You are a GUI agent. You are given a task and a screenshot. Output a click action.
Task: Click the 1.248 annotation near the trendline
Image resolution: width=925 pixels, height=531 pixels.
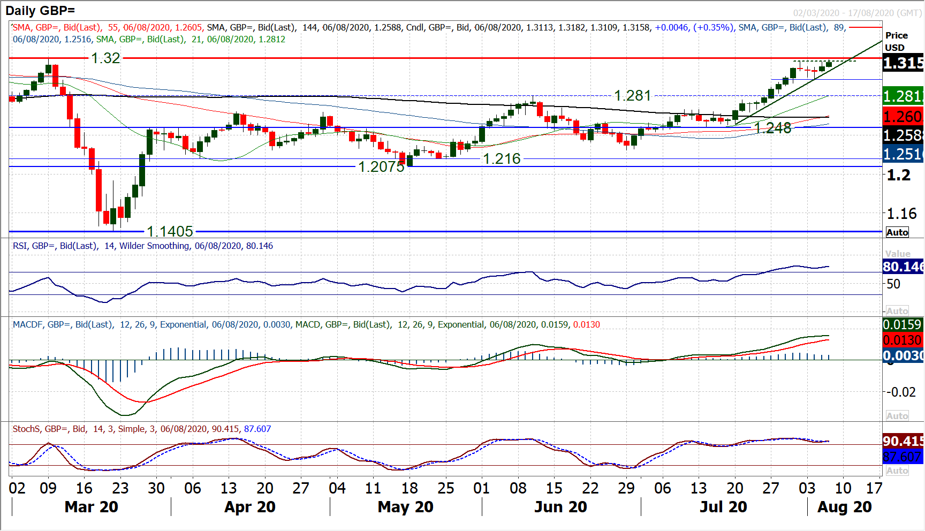772,128
